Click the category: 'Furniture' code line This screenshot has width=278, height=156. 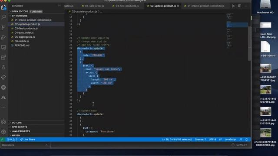pos(100,132)
